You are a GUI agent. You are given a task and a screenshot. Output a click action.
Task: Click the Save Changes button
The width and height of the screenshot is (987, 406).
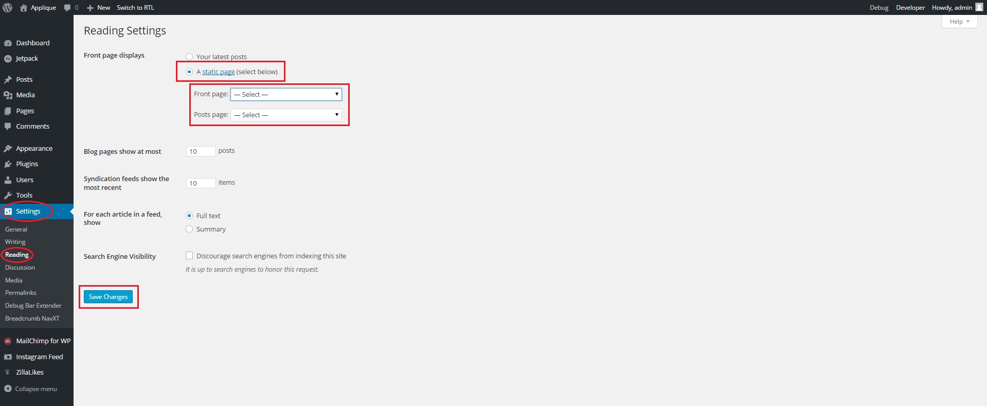(108, 297)
